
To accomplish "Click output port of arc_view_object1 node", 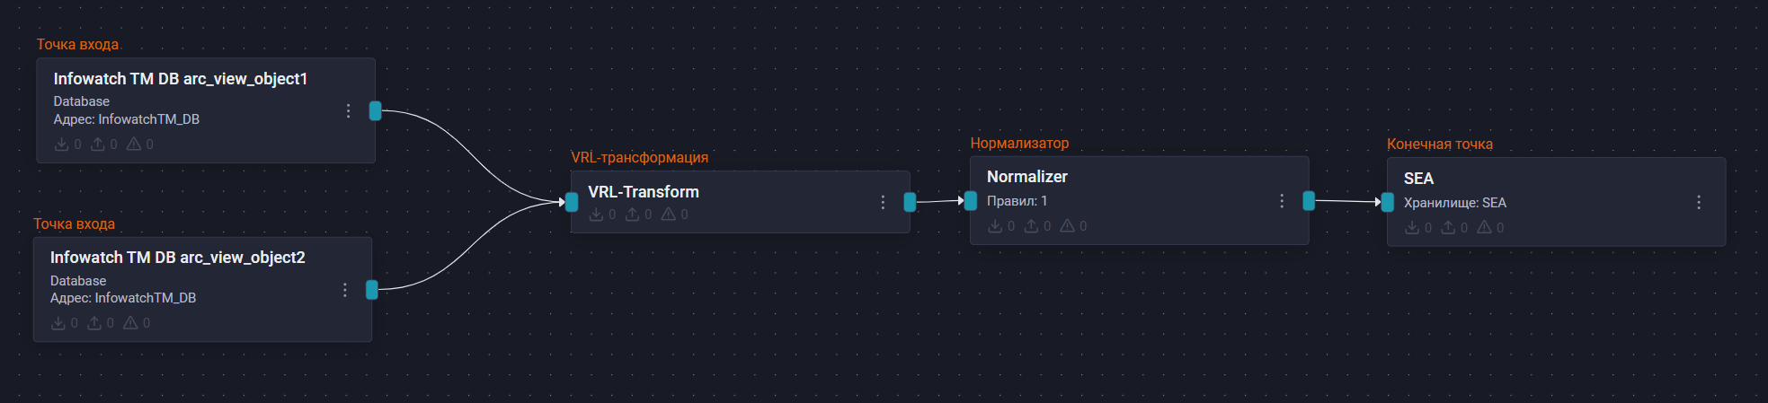I will pyautogui.click(x=376, y=111).
